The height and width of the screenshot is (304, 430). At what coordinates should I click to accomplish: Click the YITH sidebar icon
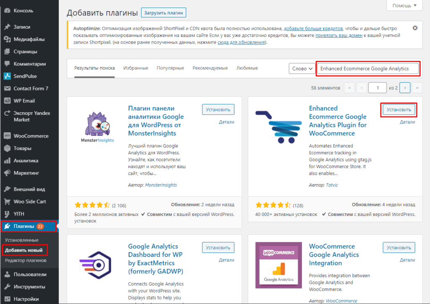[8, 214]
